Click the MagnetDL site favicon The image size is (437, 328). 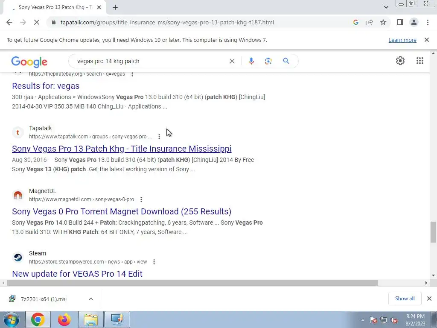point(18,195)
